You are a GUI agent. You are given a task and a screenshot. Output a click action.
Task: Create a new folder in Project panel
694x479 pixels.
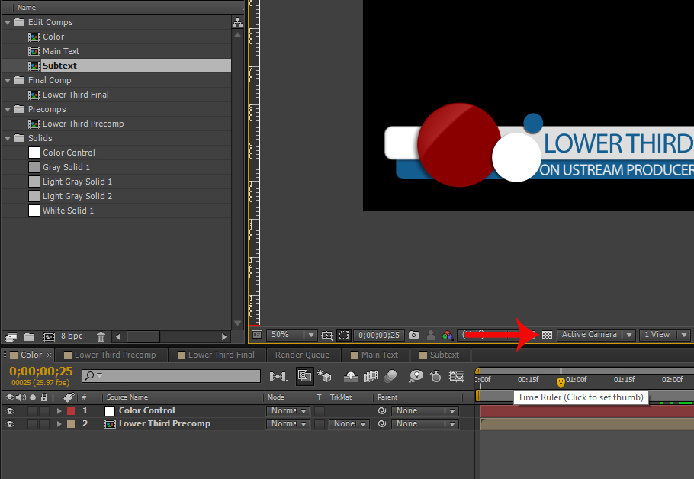pyautogui.click(x=29, y=337)
